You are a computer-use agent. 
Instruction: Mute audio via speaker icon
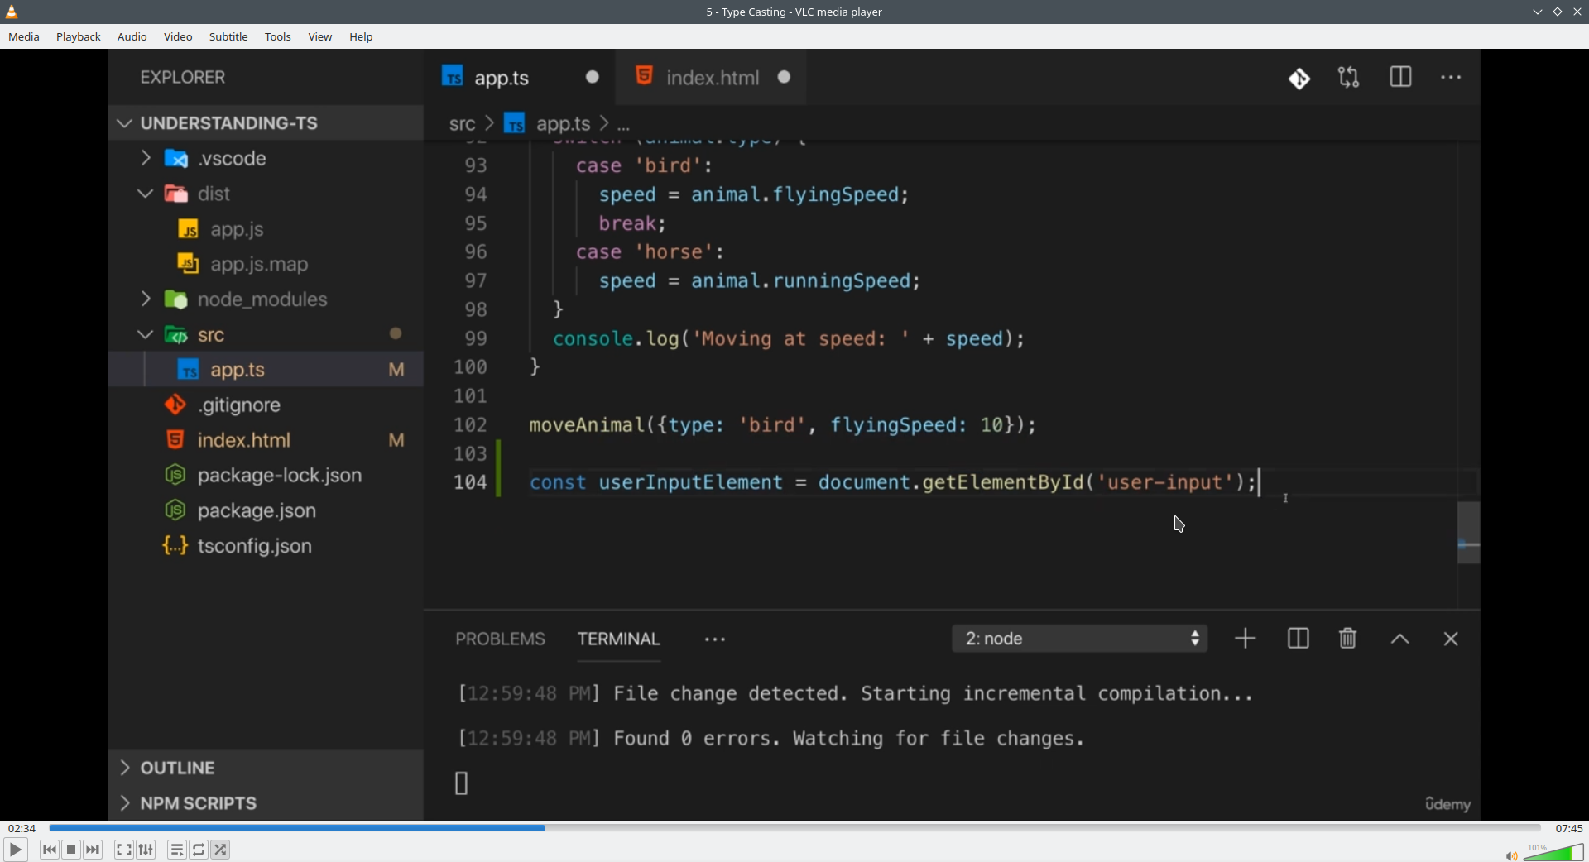tap(1511, 855)
